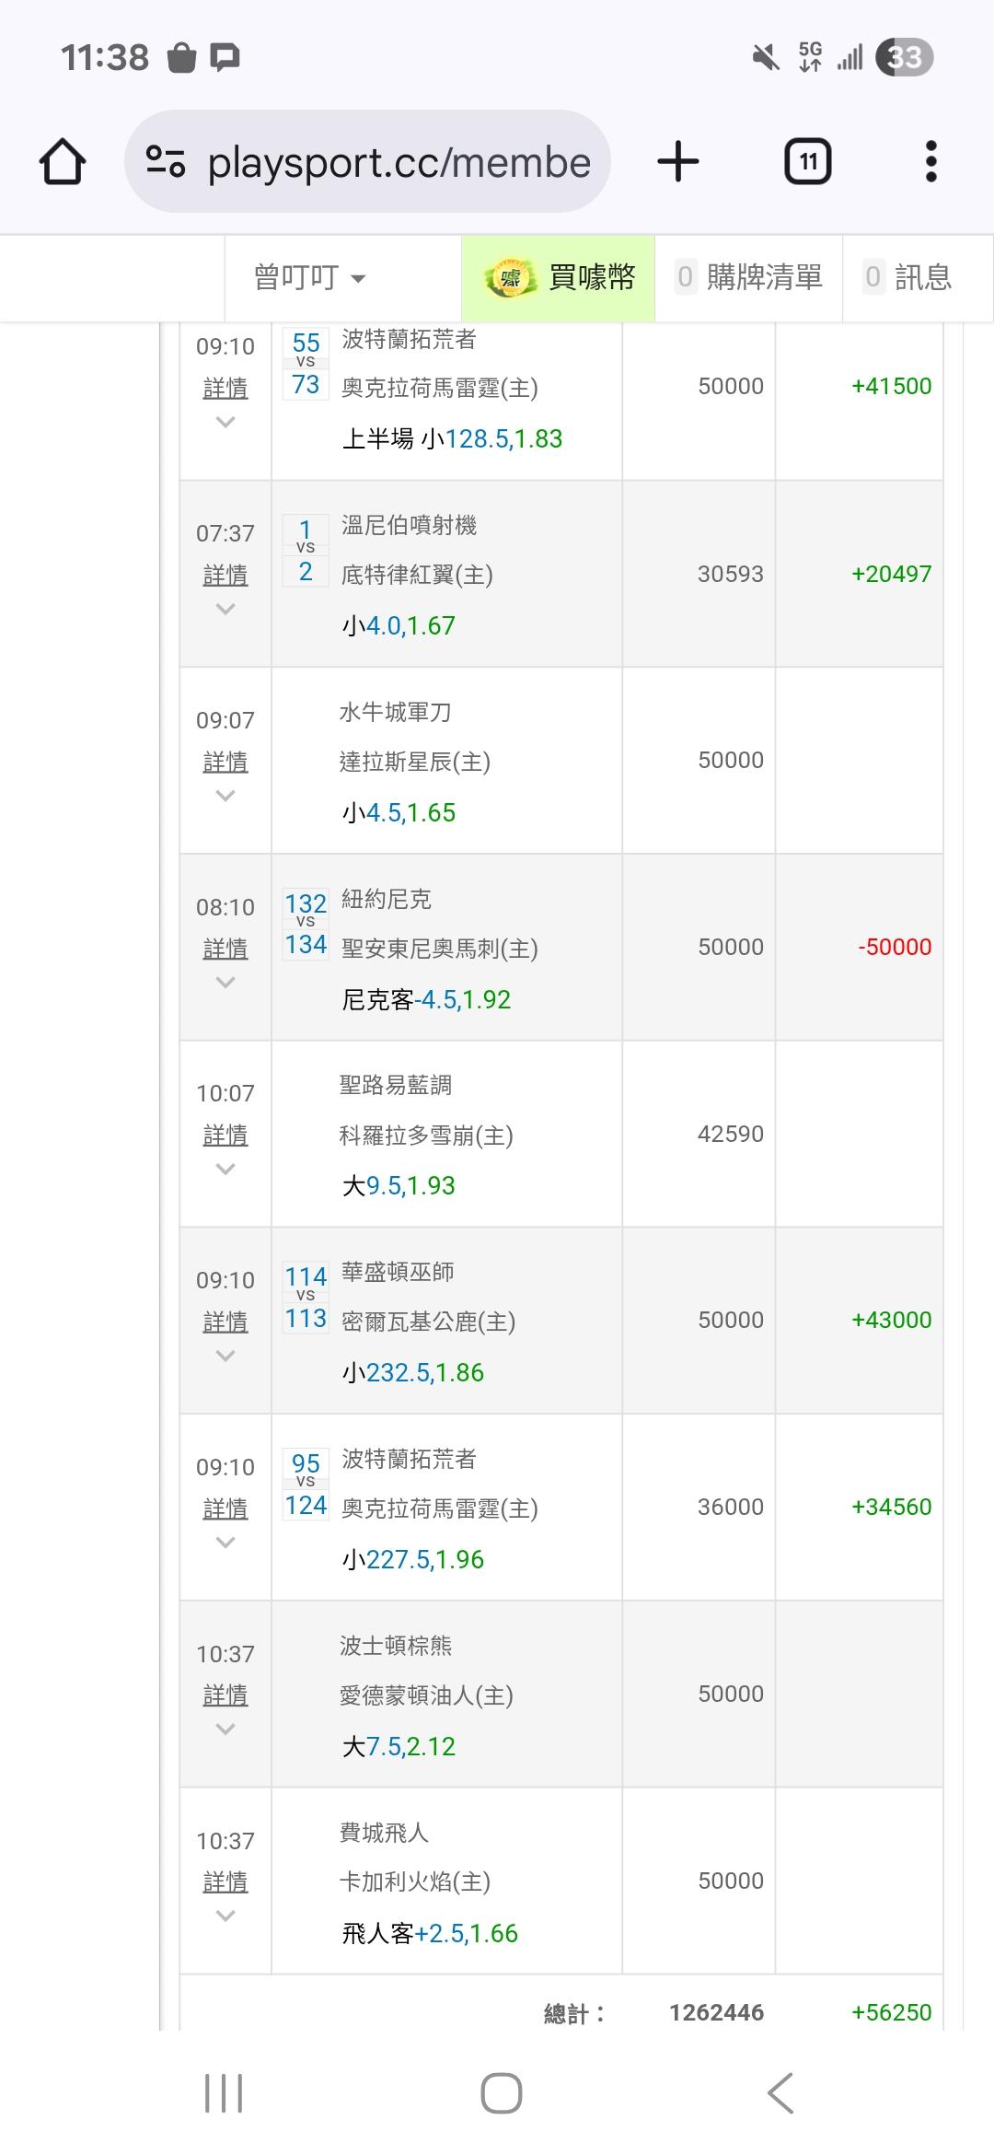Viewport: 994px width, 2155px height.
Task: Open a new browser tab
Action: coord(678,162)
